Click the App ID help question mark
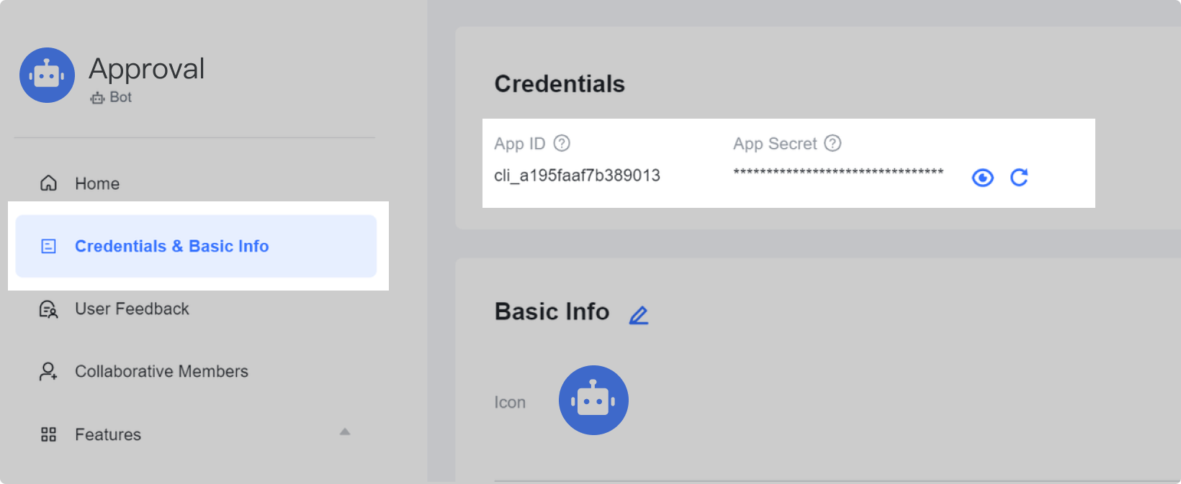The image size is (1181, 484). click(x=562, y=143)
